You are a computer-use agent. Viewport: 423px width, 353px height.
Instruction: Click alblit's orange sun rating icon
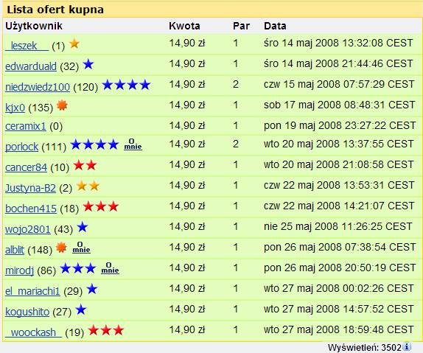[61, 247]
